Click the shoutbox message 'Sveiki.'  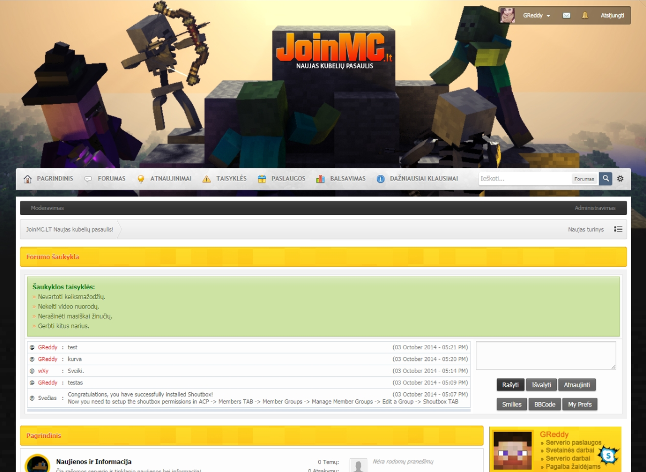click(76, 371)
